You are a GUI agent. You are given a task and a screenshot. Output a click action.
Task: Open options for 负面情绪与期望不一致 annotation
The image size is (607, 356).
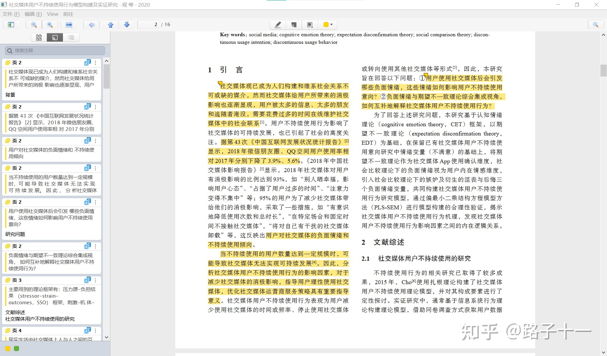coord(96,246)
